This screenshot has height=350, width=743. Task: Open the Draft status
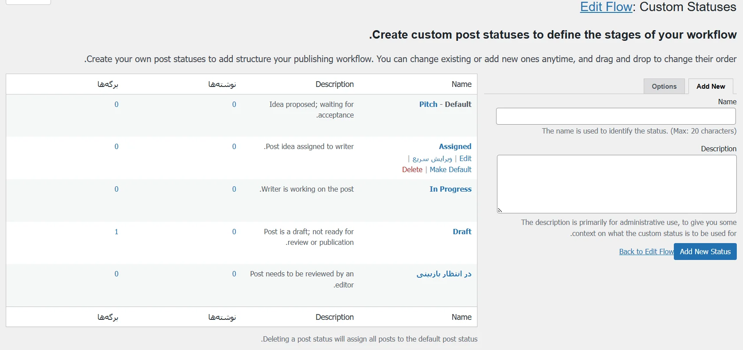point(461,232)
